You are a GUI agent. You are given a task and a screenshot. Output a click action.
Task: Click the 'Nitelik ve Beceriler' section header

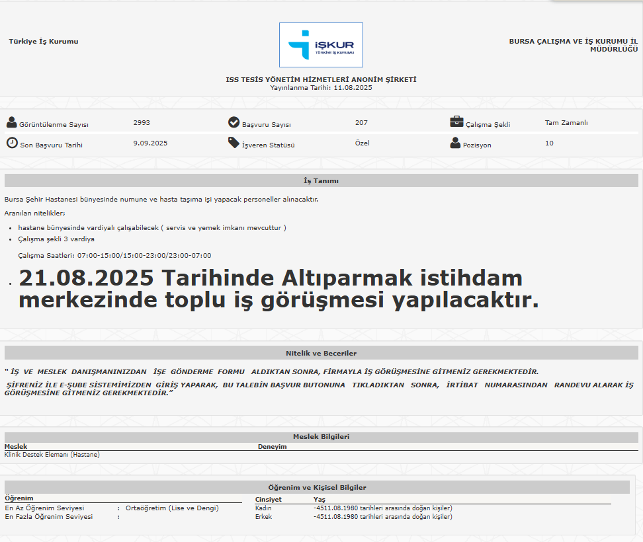(x=321, y=353)
